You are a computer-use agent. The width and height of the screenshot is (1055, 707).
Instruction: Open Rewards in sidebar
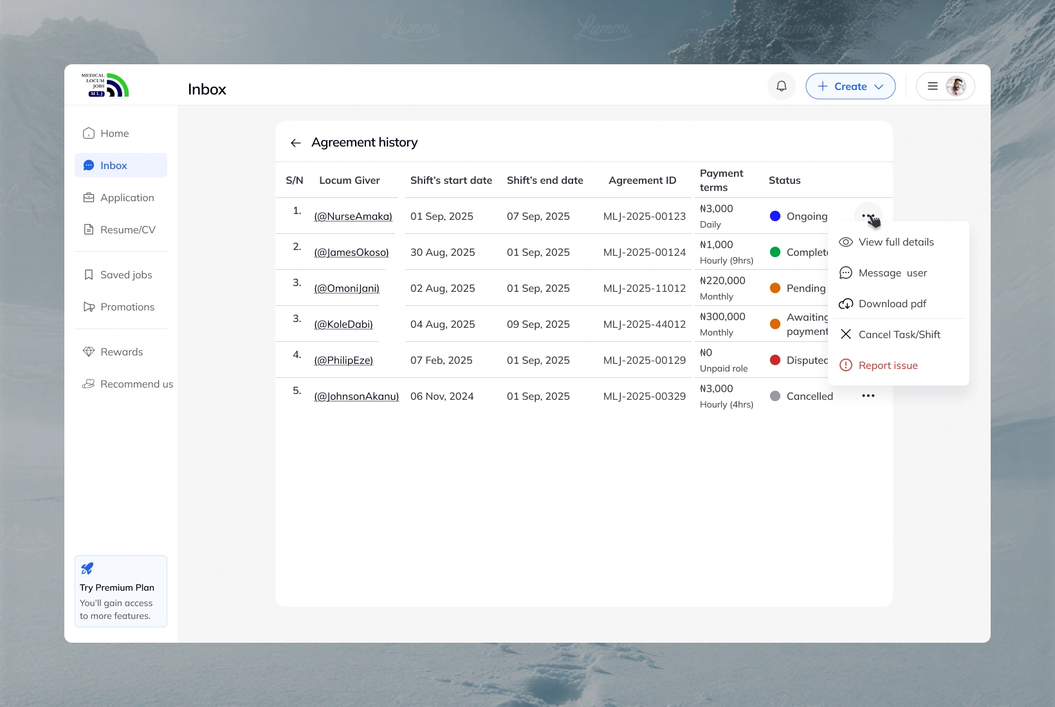pos(121,352)
